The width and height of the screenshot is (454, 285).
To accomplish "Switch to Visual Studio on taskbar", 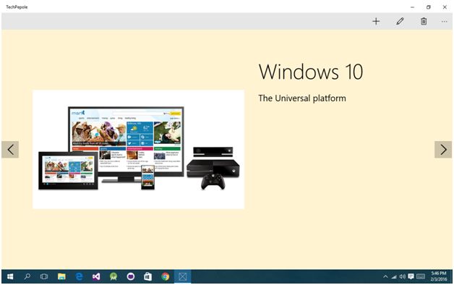I will click(x=96, y=276).
